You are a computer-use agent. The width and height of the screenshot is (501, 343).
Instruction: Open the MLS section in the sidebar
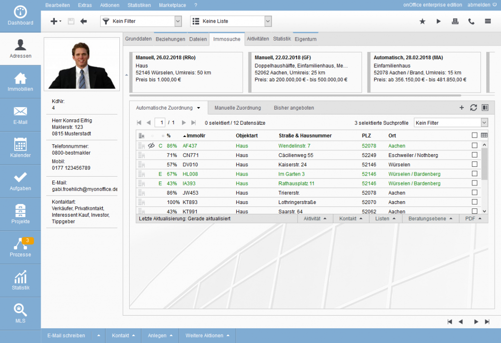[20, 313]
